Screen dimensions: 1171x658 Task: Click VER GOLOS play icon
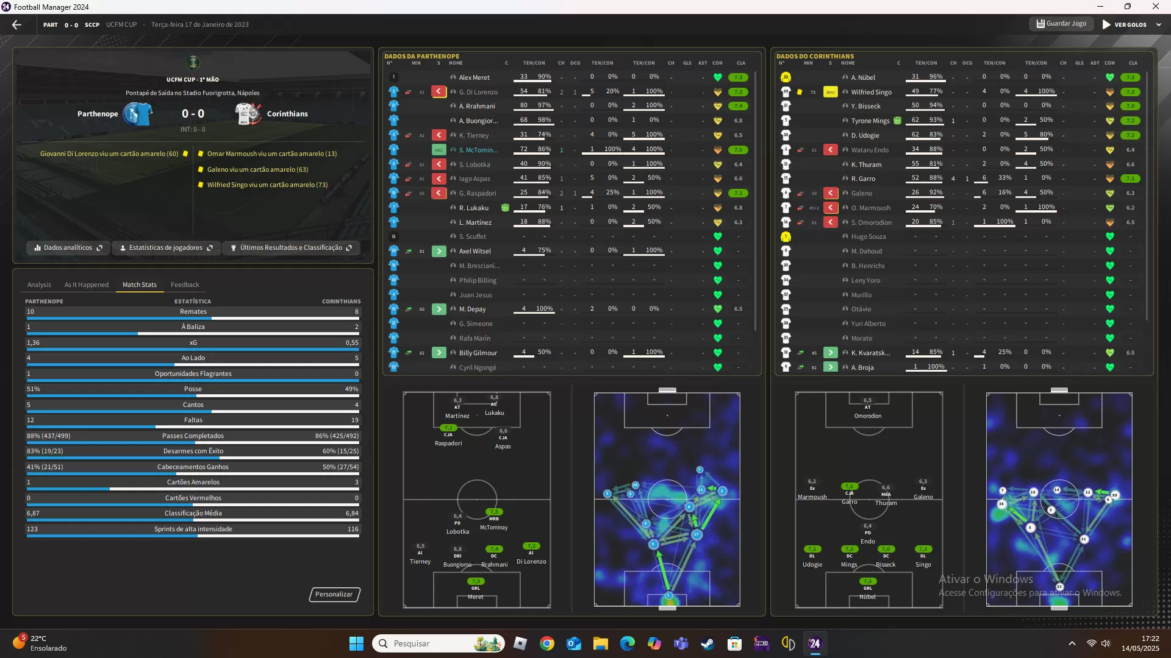[x=1106, y=25]
